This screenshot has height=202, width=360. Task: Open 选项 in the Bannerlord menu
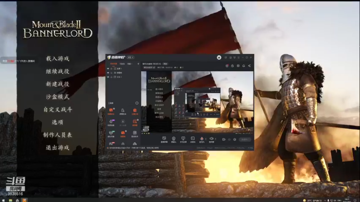tap(58, 122)
